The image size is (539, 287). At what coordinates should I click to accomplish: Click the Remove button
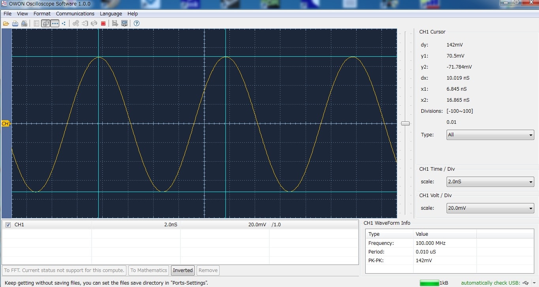pyautogui.click(x=208, y=270)
